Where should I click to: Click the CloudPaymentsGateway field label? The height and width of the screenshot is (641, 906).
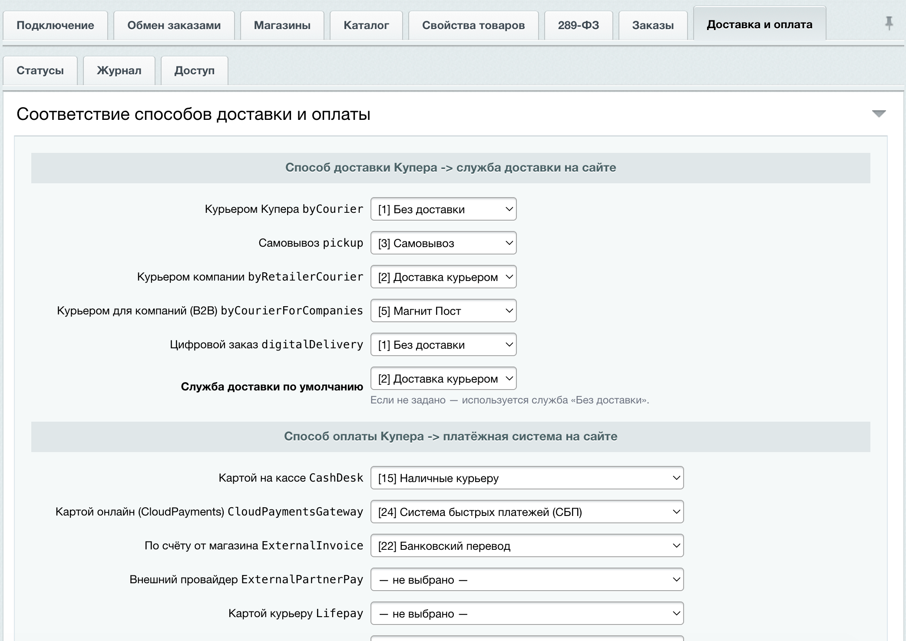[x=209, y=512]
